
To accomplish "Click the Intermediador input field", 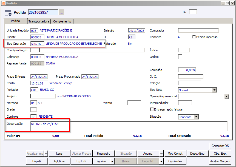I will (185, 103).
